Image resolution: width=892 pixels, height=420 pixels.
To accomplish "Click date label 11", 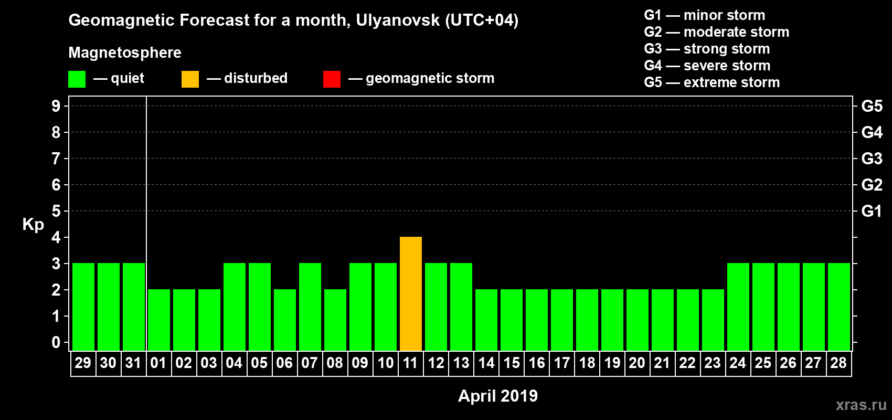I will [410, 363].
